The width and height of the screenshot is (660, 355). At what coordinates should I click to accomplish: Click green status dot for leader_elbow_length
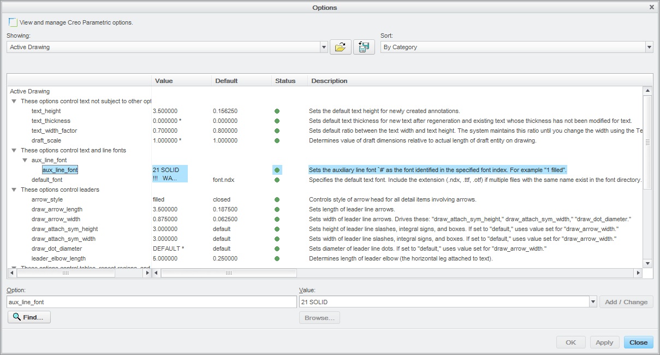coord(277,258)
